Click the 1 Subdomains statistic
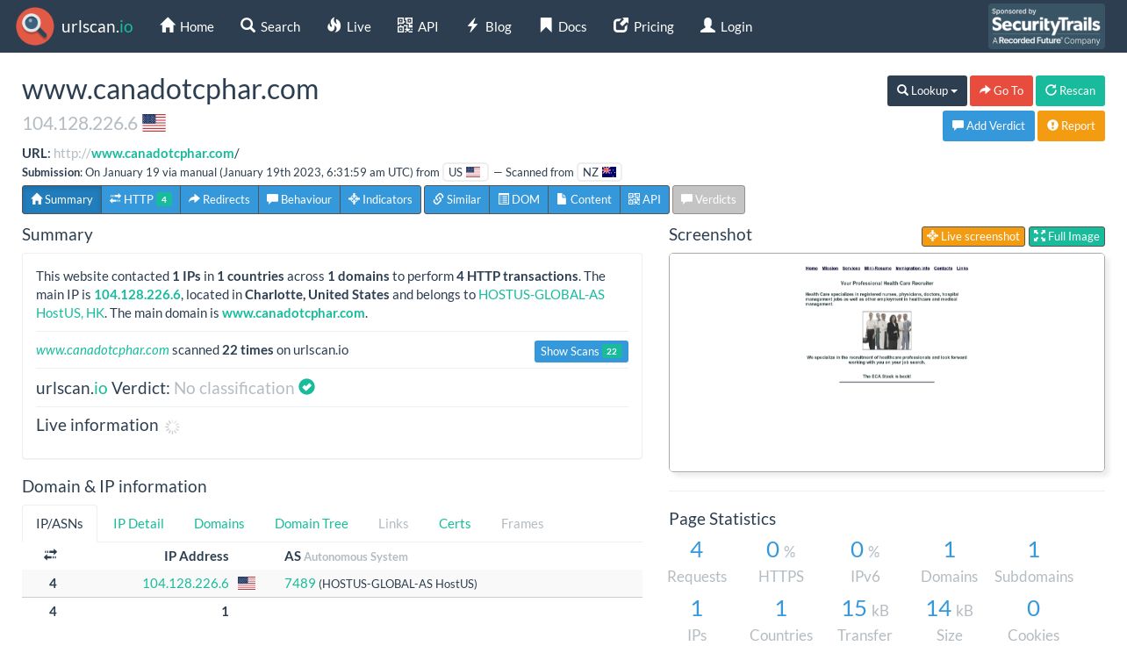The image size is (1127, 653). [x=1034, y=562]
